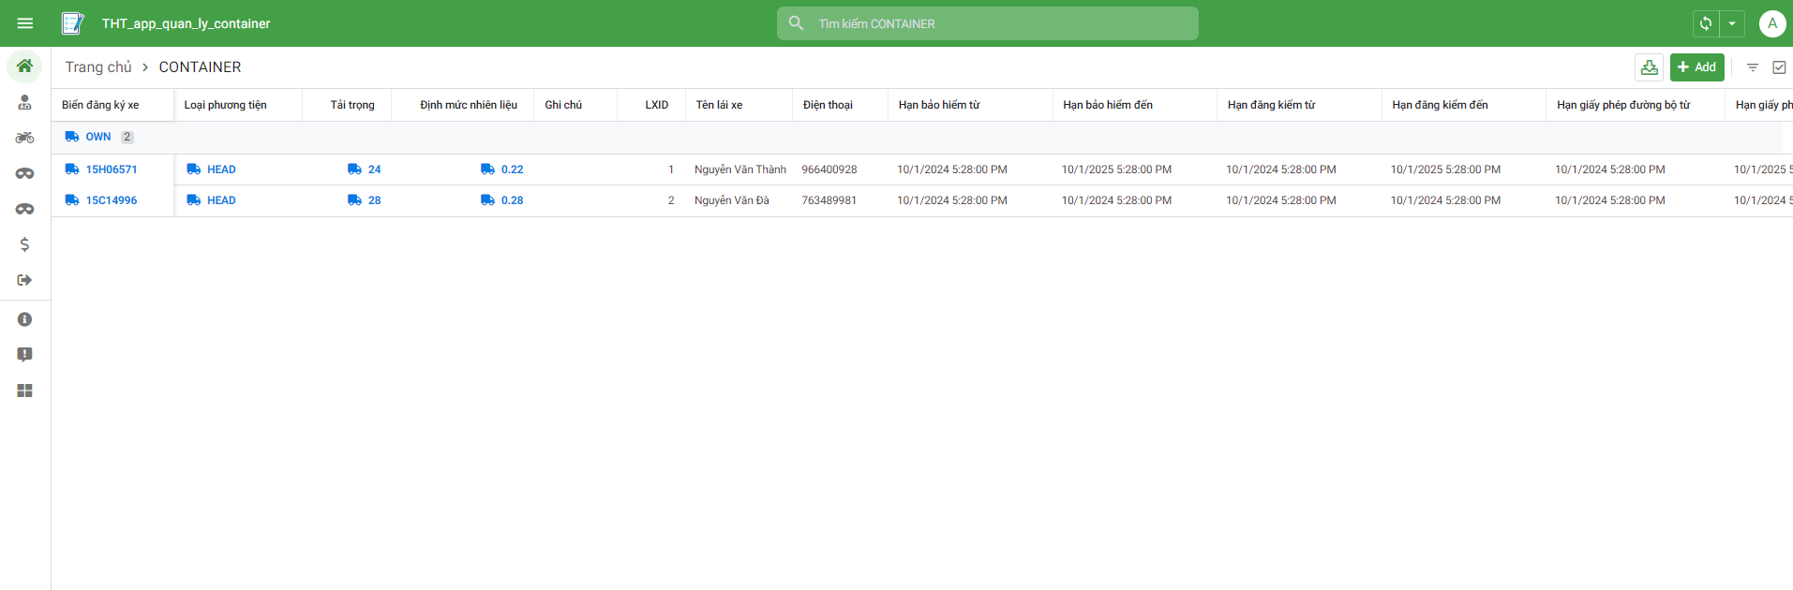Open the user account avatar A

(x=1771, y=23)
